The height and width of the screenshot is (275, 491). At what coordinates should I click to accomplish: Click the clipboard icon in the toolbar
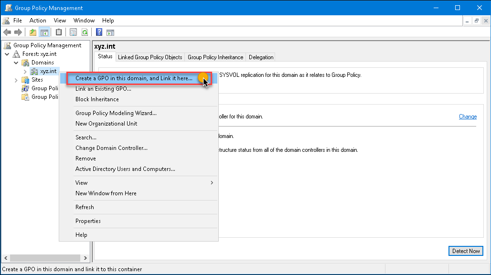coord(59,32)
